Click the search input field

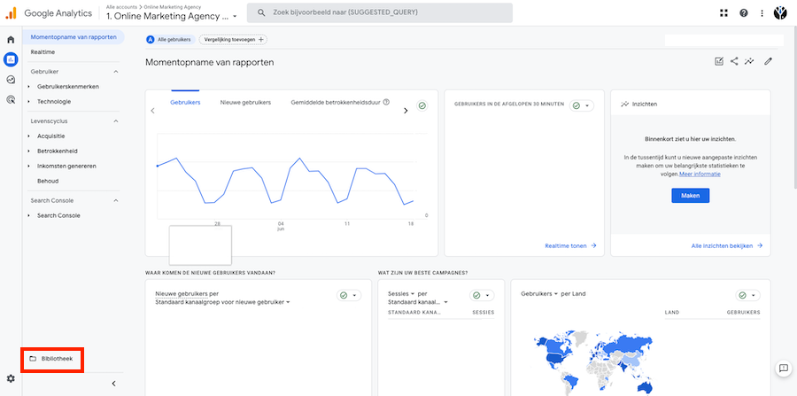point(379,13)
